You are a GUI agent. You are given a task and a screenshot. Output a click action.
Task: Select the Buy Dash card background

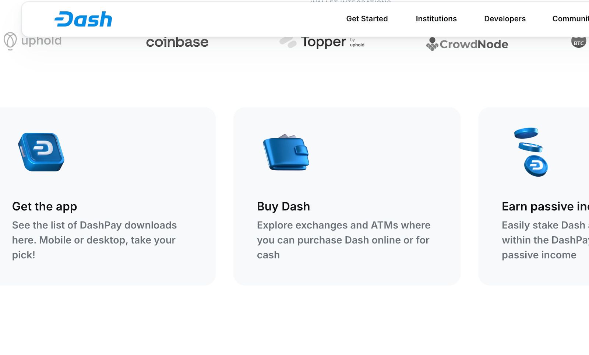pyautogui.click(x=347, y=196)
